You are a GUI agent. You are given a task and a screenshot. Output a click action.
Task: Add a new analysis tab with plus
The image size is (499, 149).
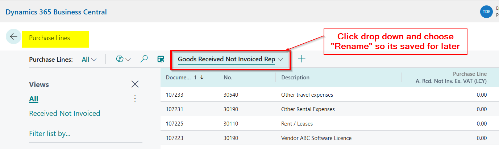point(302,59)
